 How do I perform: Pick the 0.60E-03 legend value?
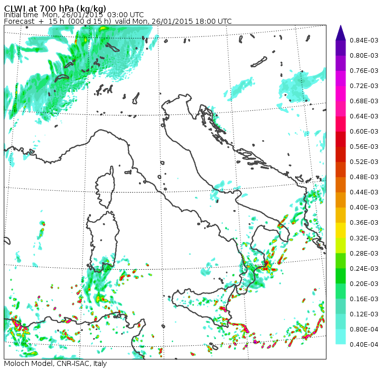point(364,132)
